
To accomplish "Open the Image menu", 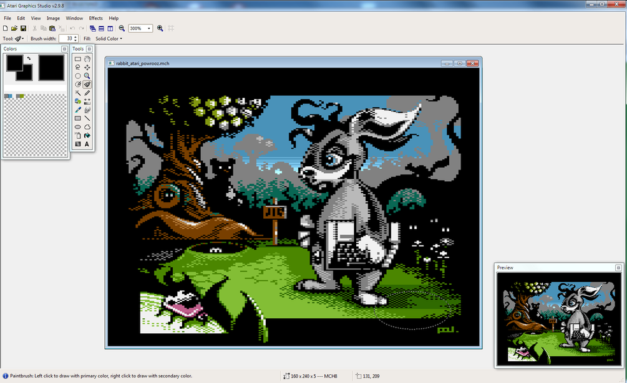I will pyautogui.click(x=53, y=18).
